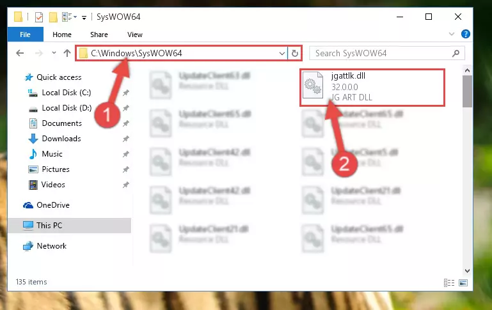Open the Help question mark icon
492x310 pixels.
coord(465,34)
